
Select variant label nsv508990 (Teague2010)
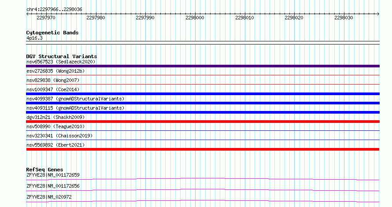click(x=55, y=126)
